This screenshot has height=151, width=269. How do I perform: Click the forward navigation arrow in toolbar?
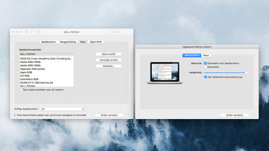(x=32, y=32)
